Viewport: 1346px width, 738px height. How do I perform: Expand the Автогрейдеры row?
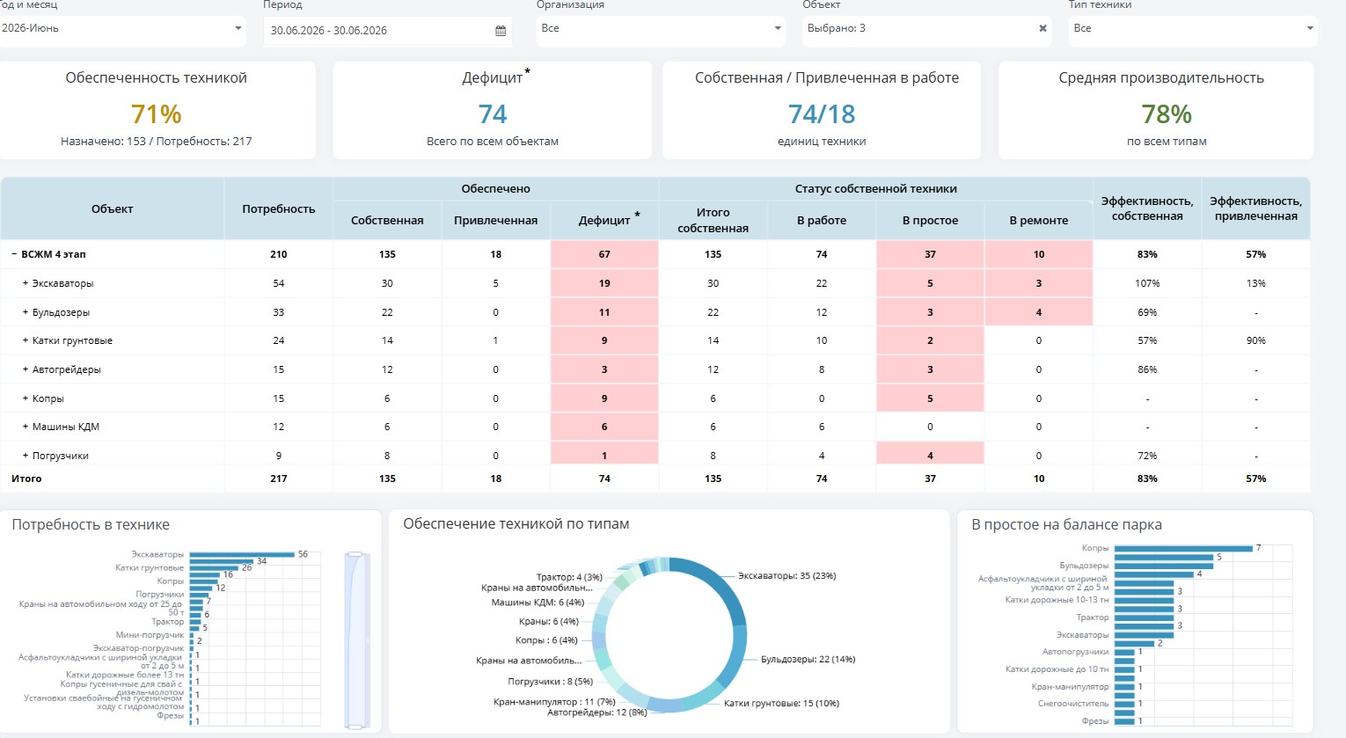tap(26, 369)
